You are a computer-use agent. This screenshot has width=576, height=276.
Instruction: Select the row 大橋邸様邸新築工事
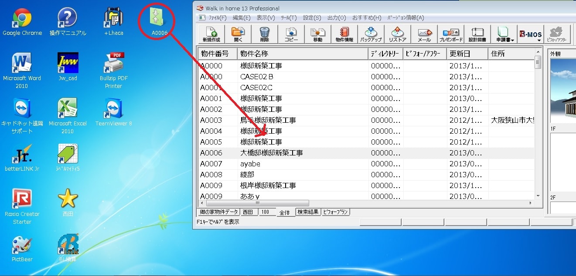(366, 153)
